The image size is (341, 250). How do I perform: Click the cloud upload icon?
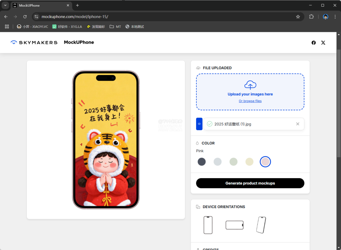tap(250, 85)
